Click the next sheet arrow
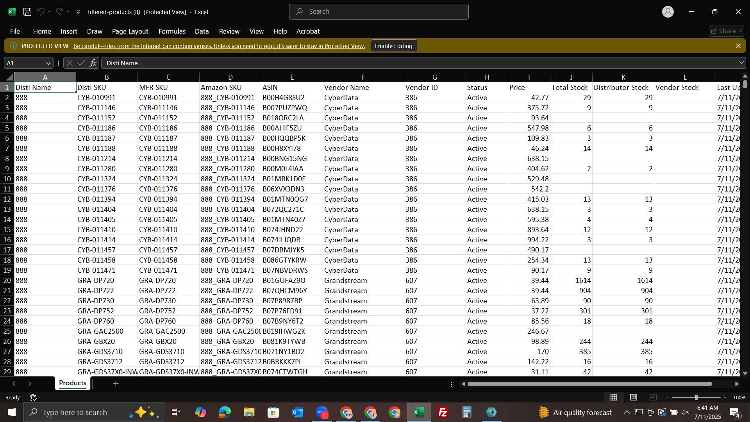Image resolution: width=750 pixels, height=422 pixels. (x=30, y=384)
